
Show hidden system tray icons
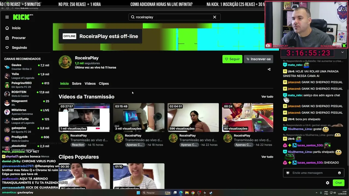[317, 193]
